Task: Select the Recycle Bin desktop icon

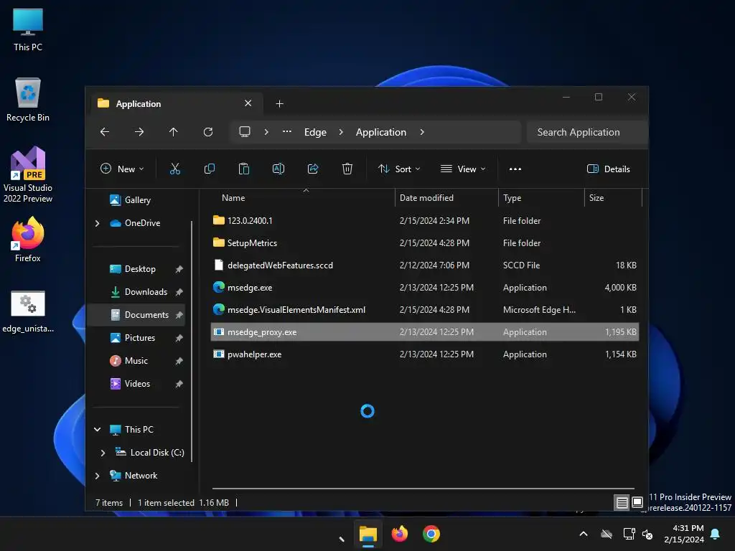Action: [x=28, y=100]
